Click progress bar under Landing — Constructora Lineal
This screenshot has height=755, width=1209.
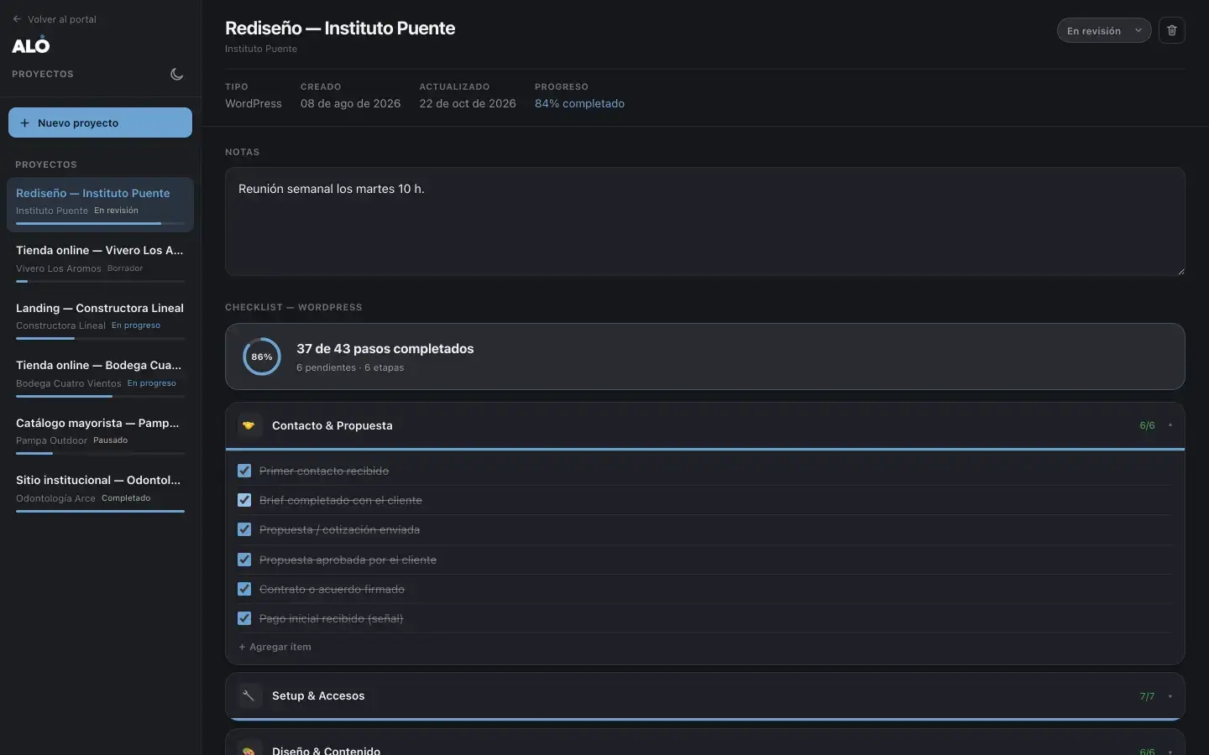100,338
